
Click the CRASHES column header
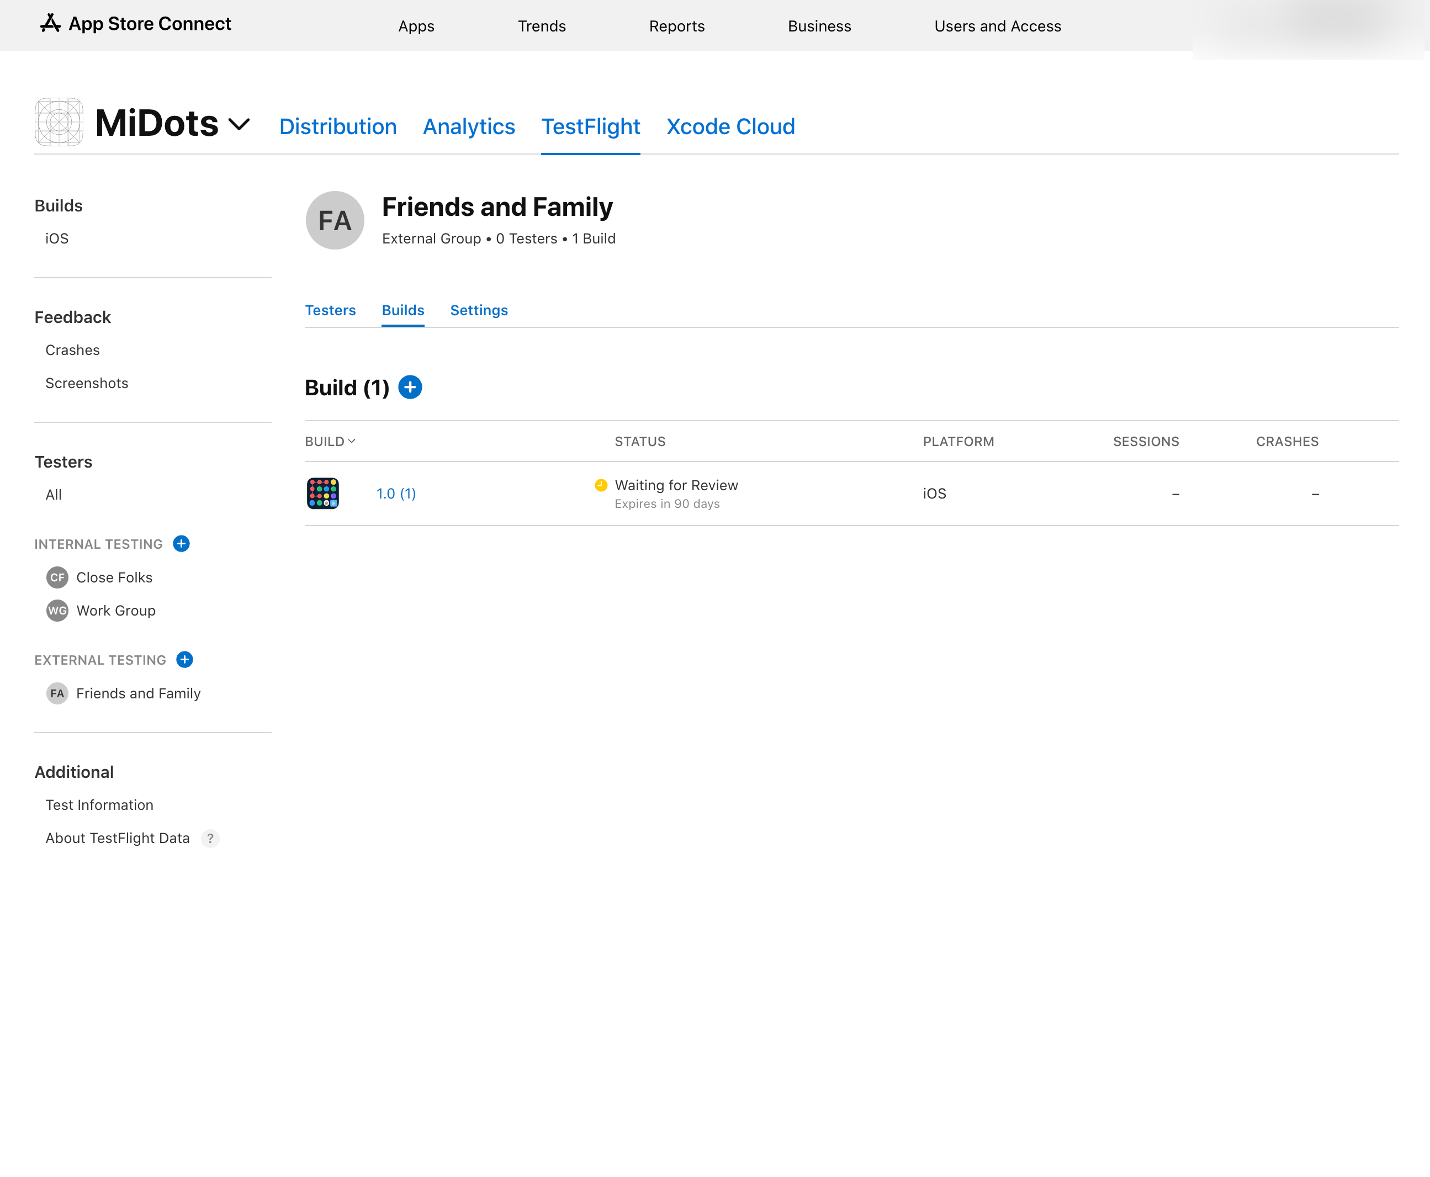[x=1287, y=442]
